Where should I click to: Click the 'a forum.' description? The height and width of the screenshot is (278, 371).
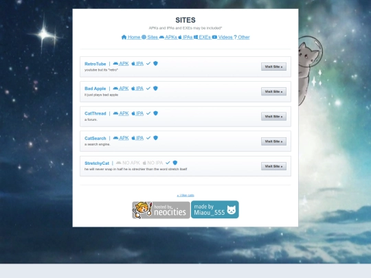(91, 119)
